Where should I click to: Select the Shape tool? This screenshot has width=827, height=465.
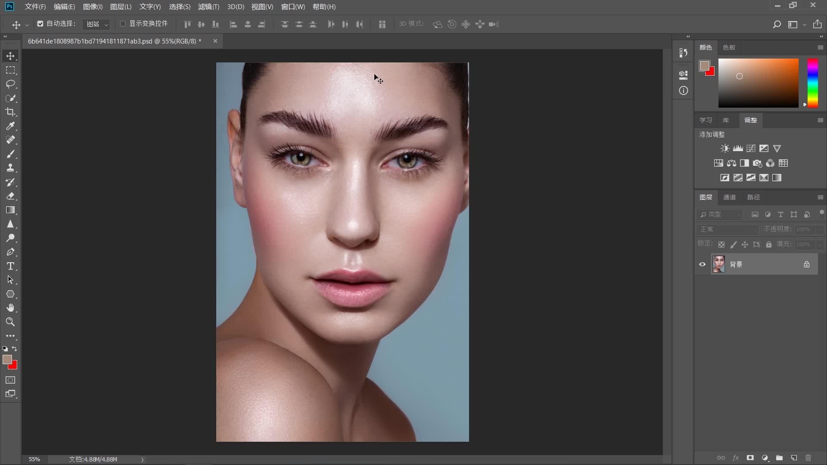click(x=10, y=294)
